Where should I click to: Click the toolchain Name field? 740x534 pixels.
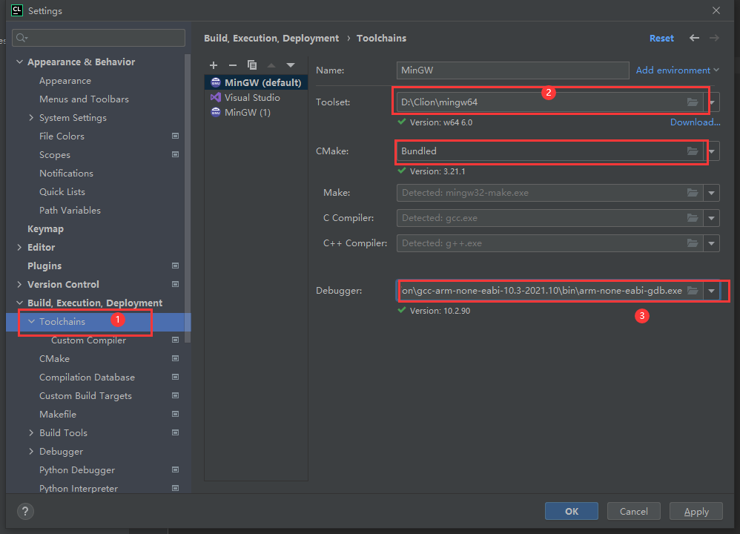point(512,70)
